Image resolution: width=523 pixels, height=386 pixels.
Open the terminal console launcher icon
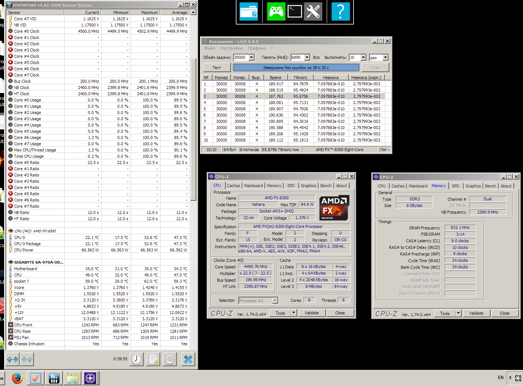pos(295,11)
